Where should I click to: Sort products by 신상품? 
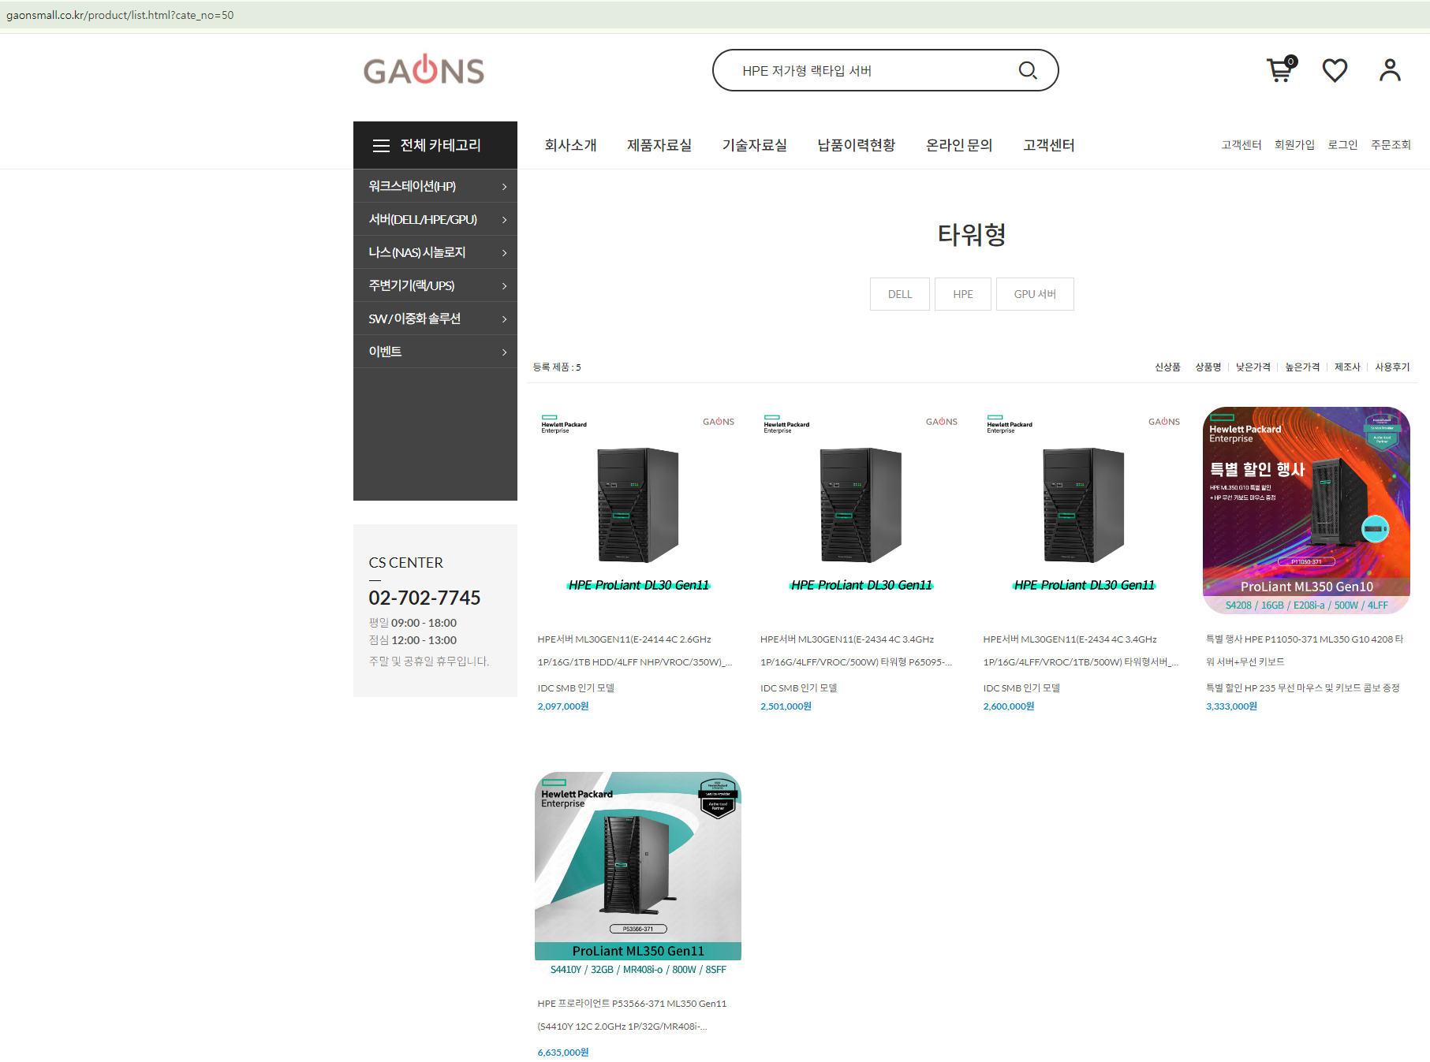1167,367
